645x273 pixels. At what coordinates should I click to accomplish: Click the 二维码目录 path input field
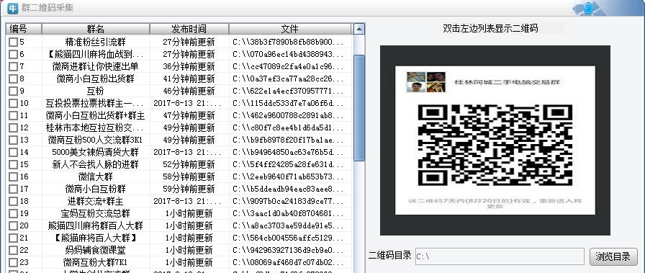pos(500,256)
